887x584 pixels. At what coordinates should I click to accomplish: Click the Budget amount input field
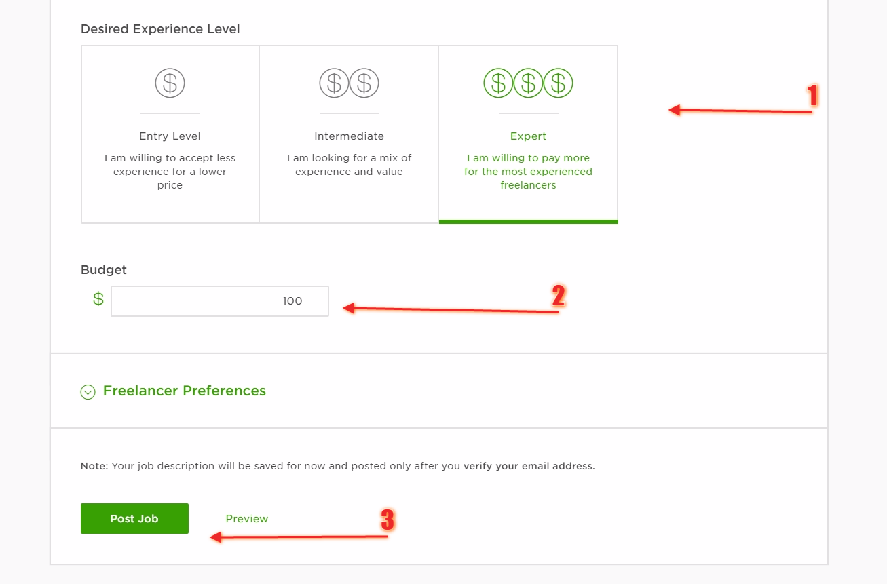pyautogui.click(x=220, y=301)
